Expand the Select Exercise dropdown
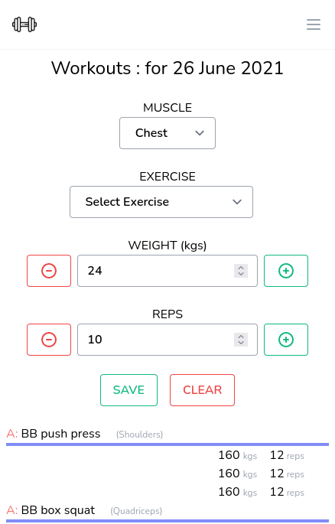335x524 pixels. (161, 202)
